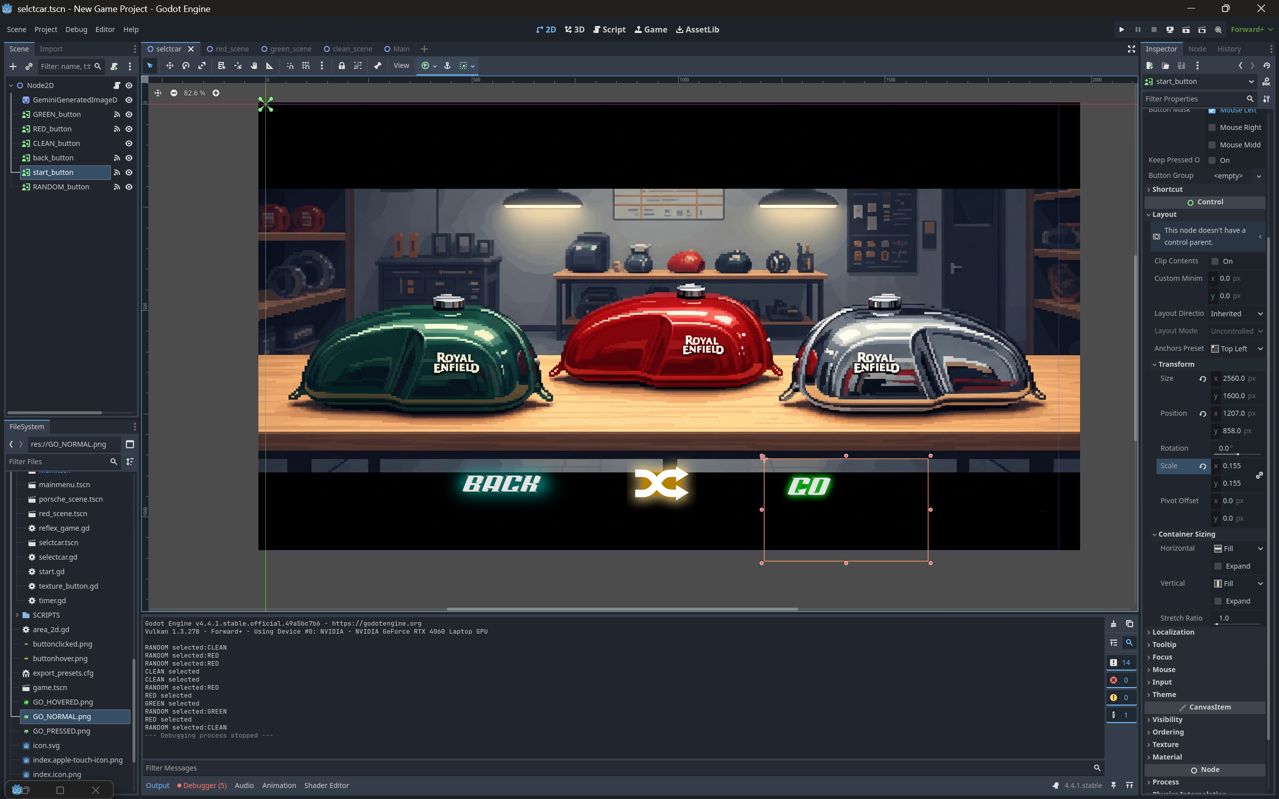Center the view using the zoom-row icon
The height and width of the screenshot is (799, 1279).
157,93
